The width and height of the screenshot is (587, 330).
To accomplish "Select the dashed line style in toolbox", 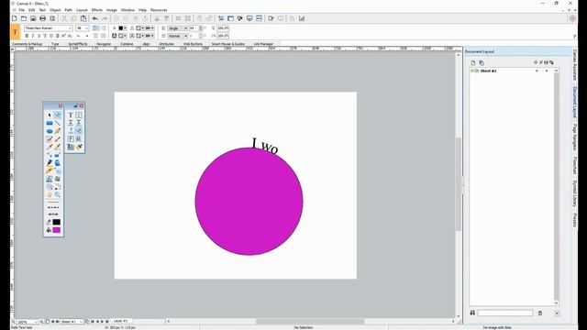I will [x=53, y=207].
